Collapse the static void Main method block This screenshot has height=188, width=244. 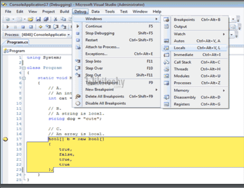tap(24, 78)
